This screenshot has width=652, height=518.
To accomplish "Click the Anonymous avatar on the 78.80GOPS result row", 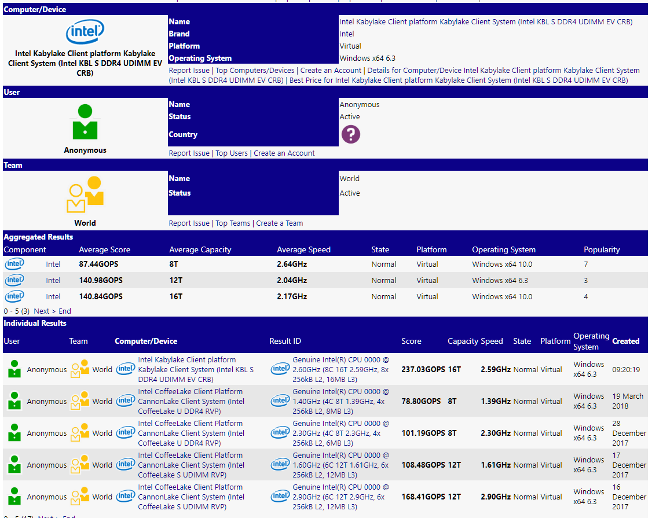I will tap(14, 400).
